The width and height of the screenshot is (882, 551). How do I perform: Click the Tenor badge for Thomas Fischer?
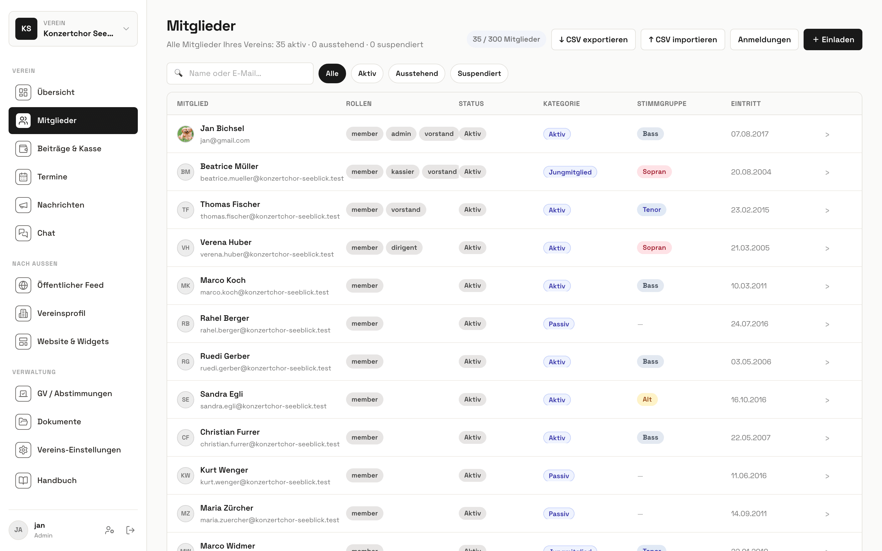coord(652,210)
